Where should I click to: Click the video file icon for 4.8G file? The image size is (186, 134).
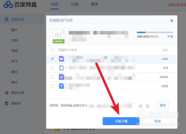coord(62,59)
